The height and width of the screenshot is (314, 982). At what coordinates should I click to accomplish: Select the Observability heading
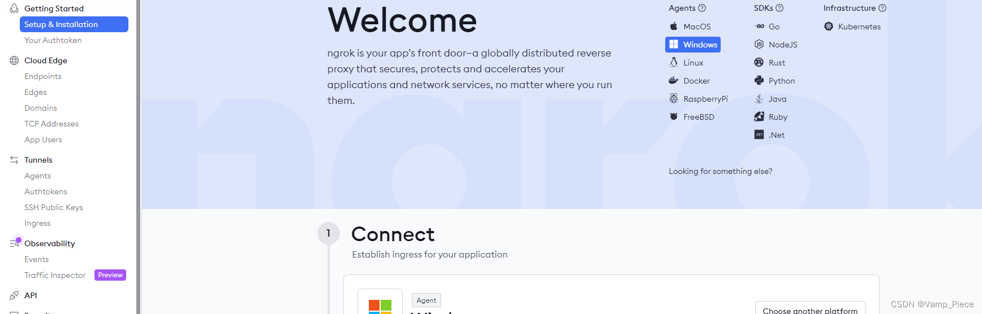[x=50, y=243]
